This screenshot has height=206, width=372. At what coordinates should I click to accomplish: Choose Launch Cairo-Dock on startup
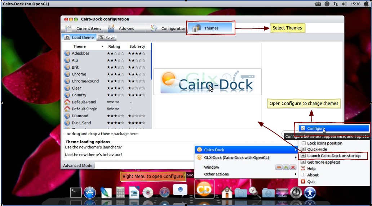pos(334,156)
